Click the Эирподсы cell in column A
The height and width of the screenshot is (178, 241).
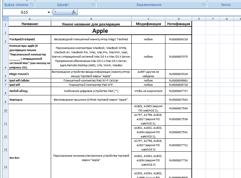coord(30,100)
